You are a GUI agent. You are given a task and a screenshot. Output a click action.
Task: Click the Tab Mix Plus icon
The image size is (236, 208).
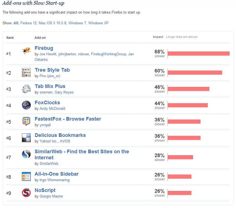(26, 89)
